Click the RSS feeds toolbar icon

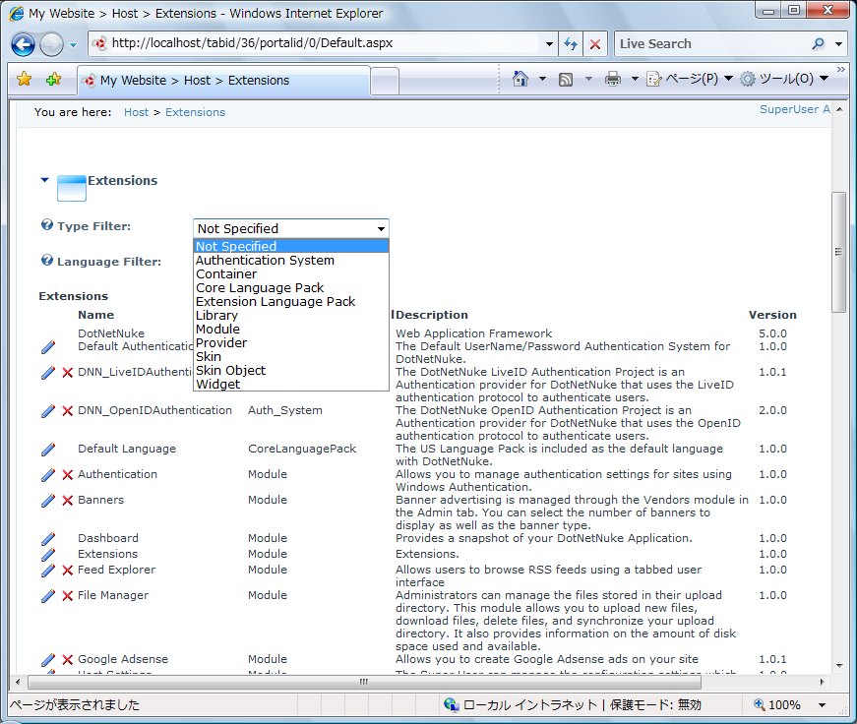566,80
